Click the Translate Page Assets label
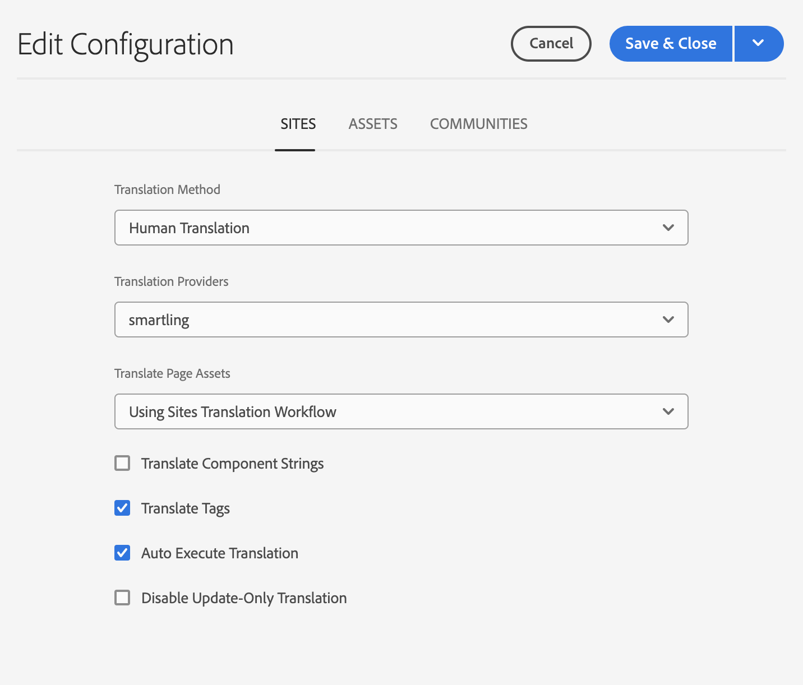This screenshot has height=685, width=803. [172, 373]
